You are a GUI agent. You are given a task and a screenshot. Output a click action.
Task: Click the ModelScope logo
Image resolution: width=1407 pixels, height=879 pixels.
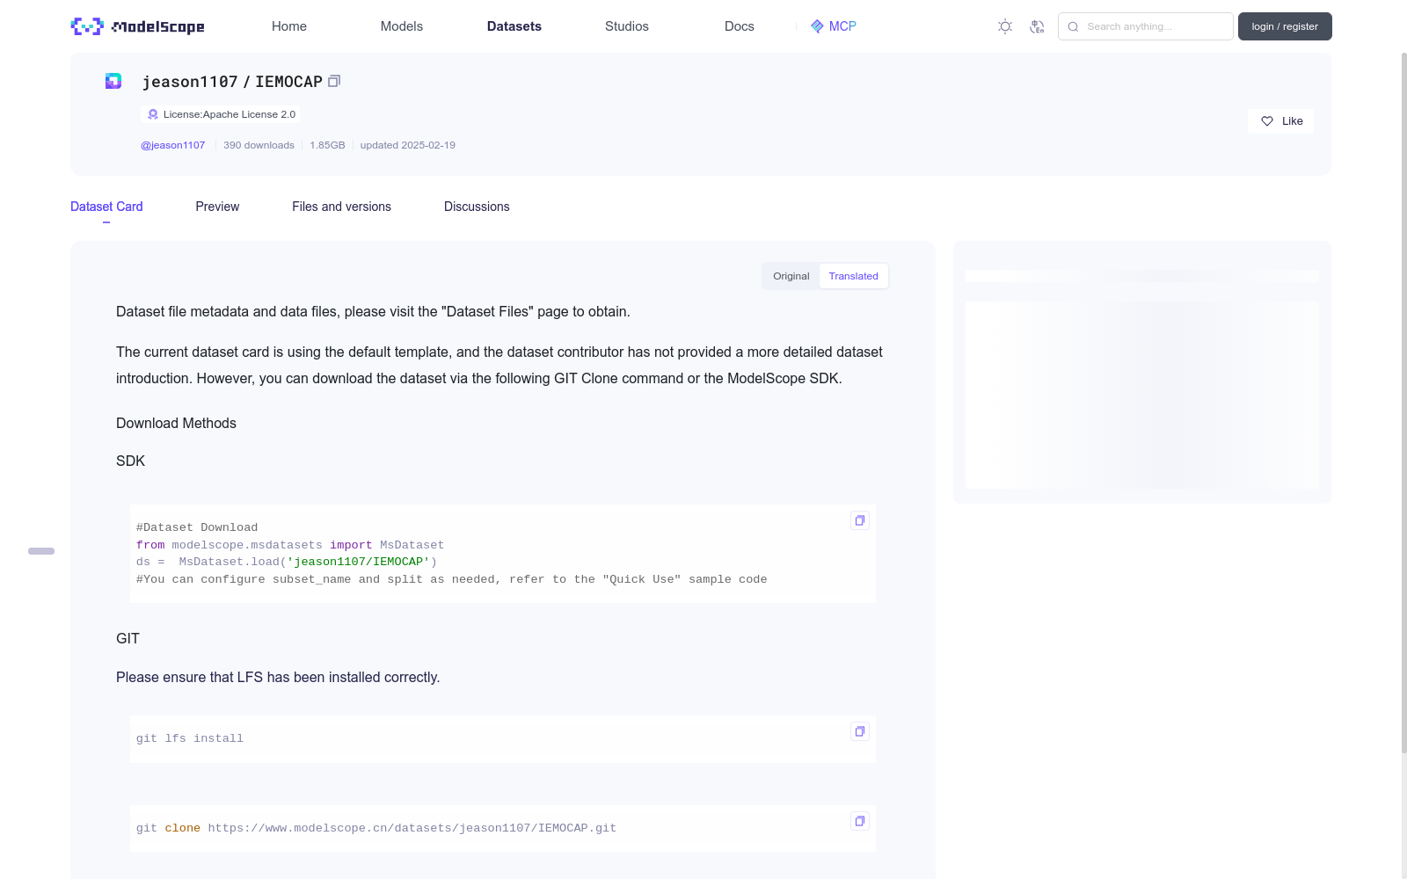click(x=137, y=26)
